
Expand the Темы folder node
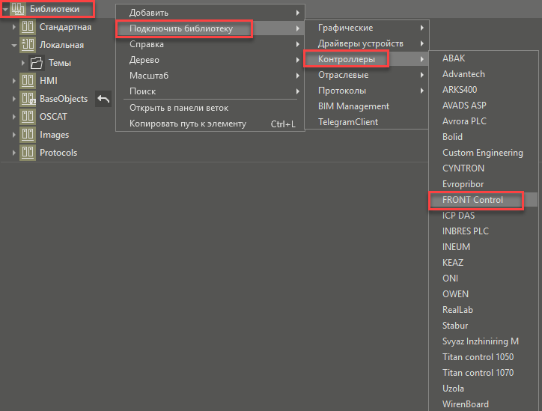(x=22, y=63)
